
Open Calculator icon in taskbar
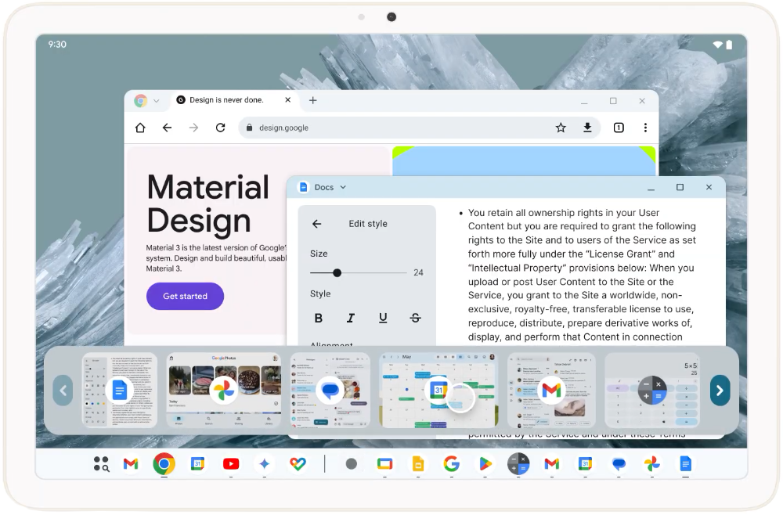pos(518,464)
